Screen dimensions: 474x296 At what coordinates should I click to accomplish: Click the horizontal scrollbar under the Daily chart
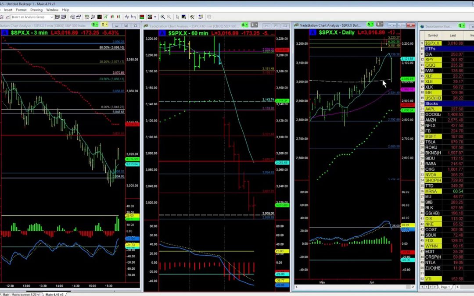point(351,286)
